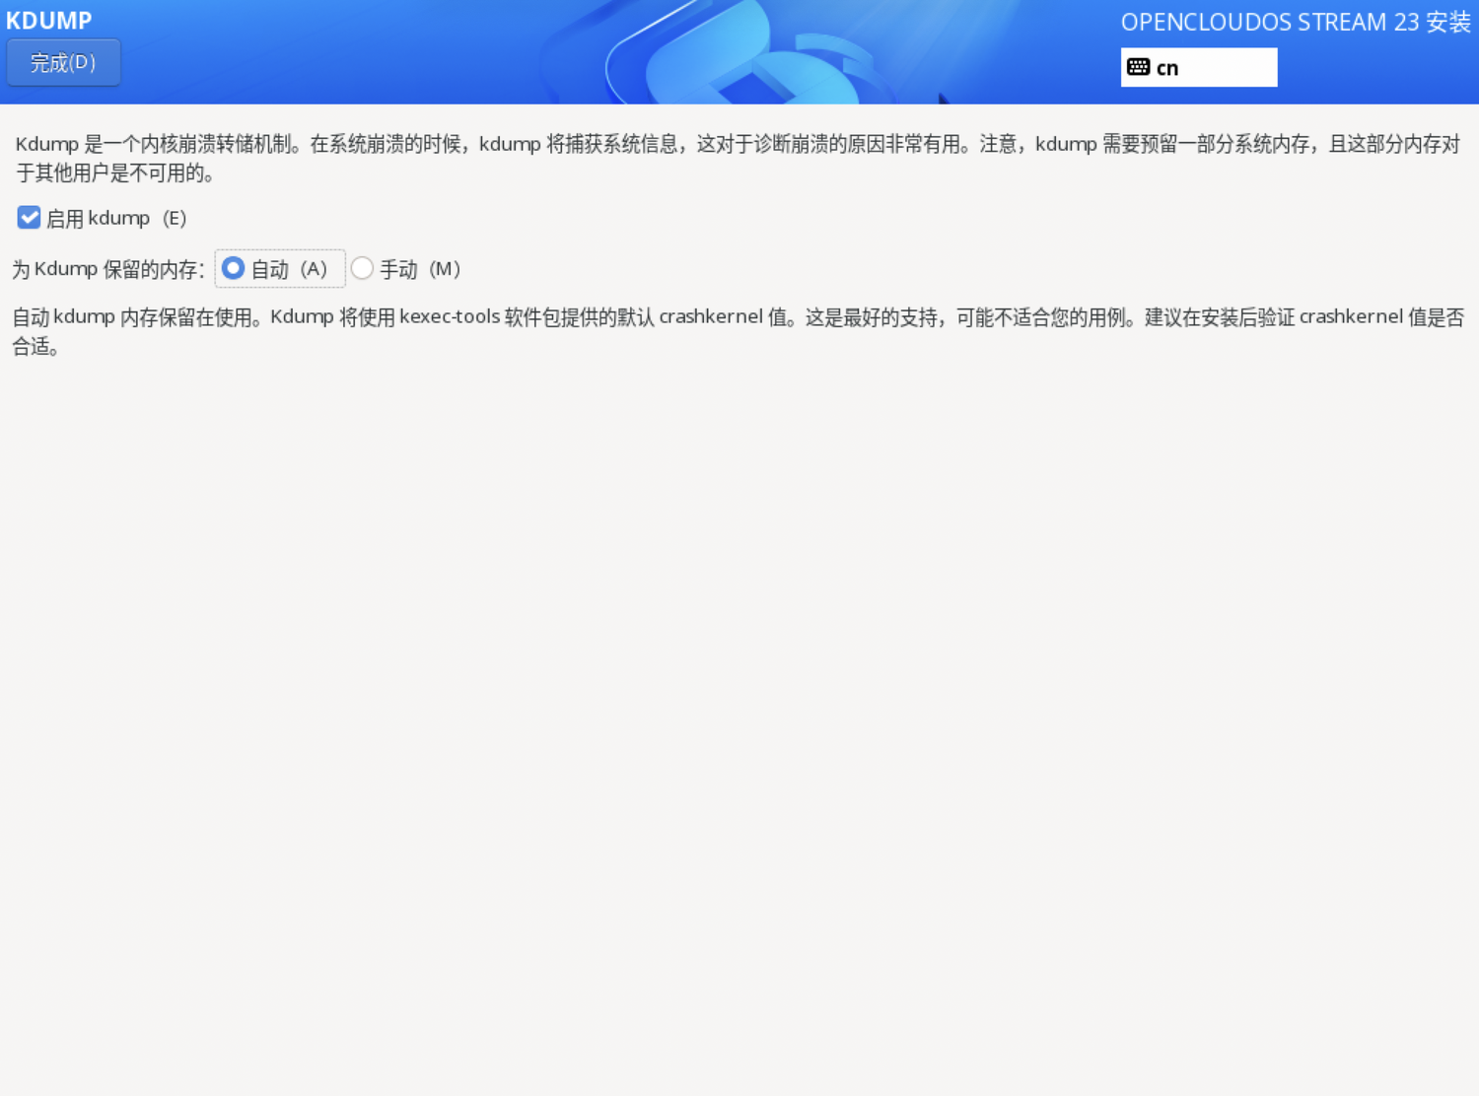Click the keyboard icon beside cn
The height and width of the screenshot is (1096, 1479).
(1139, 67)
